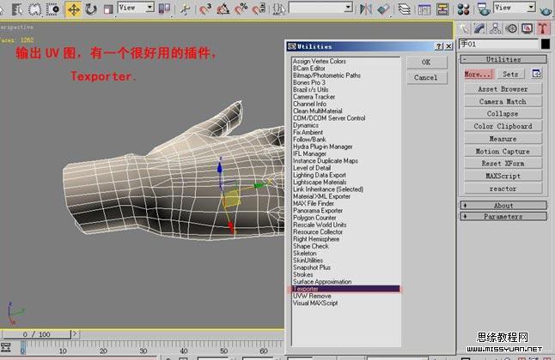Open the Motion Capture utility
This screenshot has height=360, width=555.
(503, 151)
